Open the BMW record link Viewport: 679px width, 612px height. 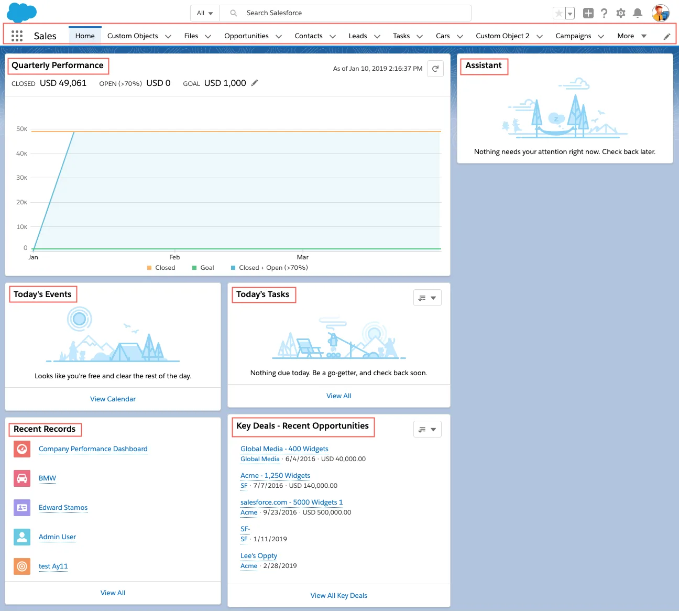47,478
